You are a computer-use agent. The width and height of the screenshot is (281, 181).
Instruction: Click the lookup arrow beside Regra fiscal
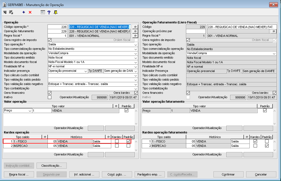pos(135,35)
